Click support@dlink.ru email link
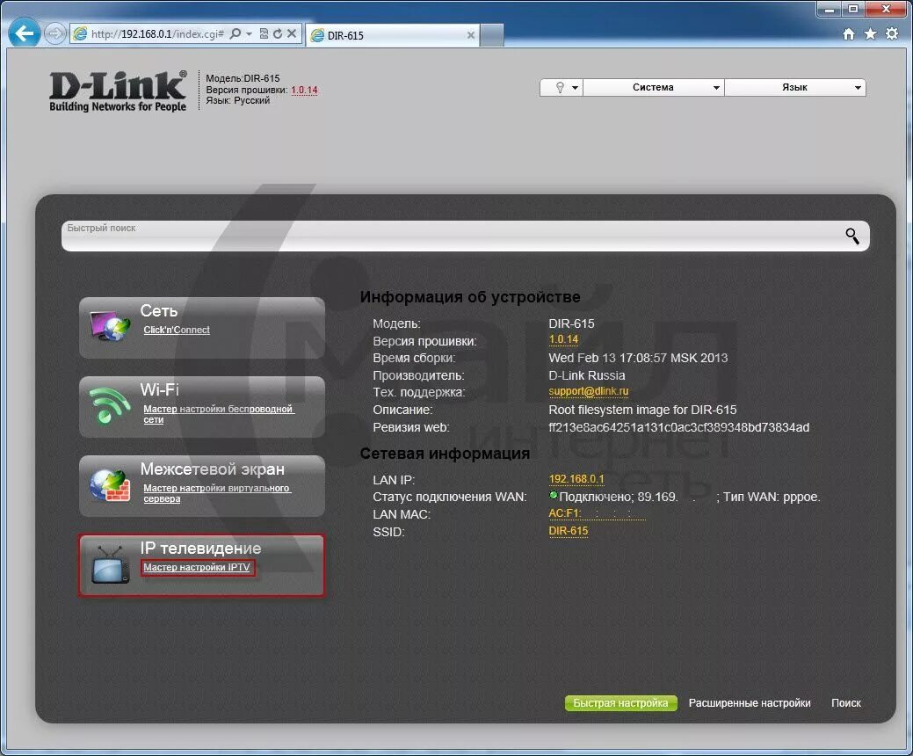The height and width of the screenshot is (756, 913). 588,391
